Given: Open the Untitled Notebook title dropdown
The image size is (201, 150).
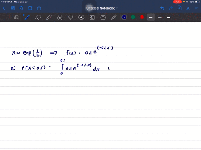Looking at the screenshot, I should tap(102, 8).
